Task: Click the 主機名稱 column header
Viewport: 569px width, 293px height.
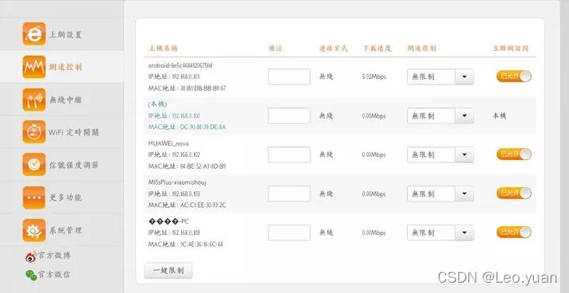Action: pyautogui.click(x=163, y=48)
